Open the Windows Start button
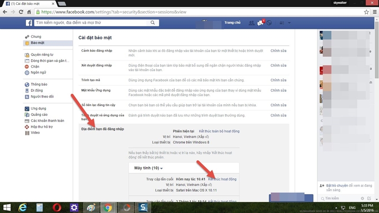The height and width of the screenshot is (213, 379). pyautogui.click(x=7, y=207)
